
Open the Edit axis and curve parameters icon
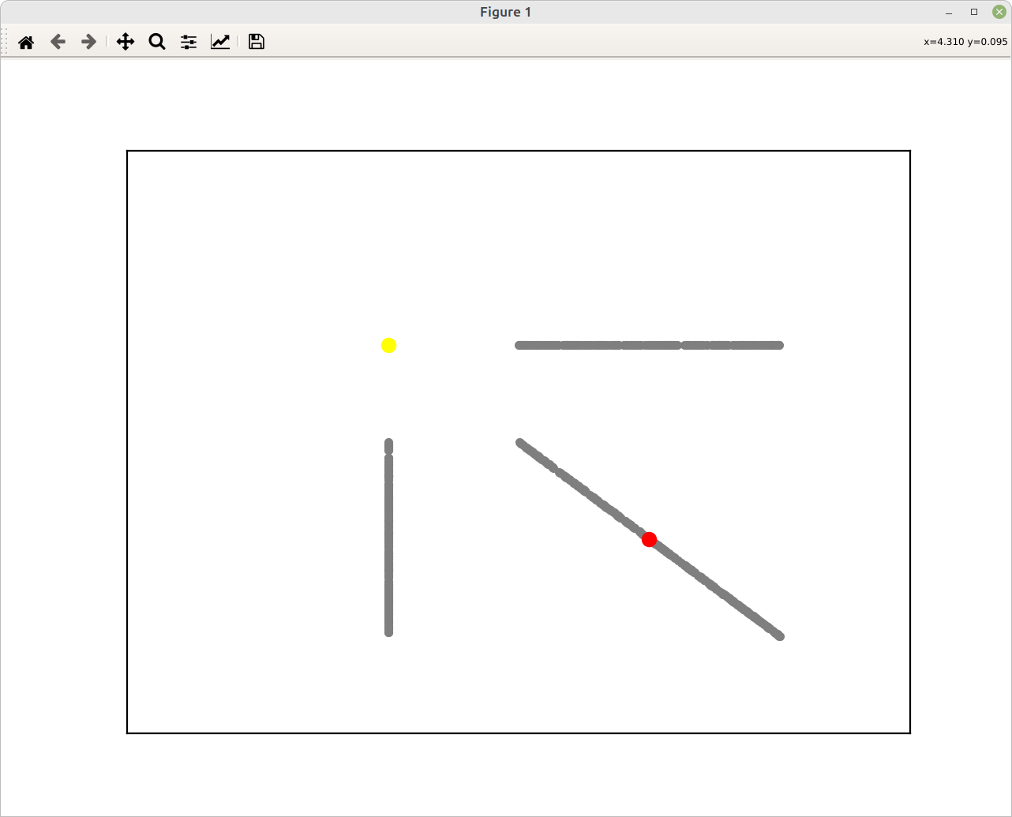[220, 42]
